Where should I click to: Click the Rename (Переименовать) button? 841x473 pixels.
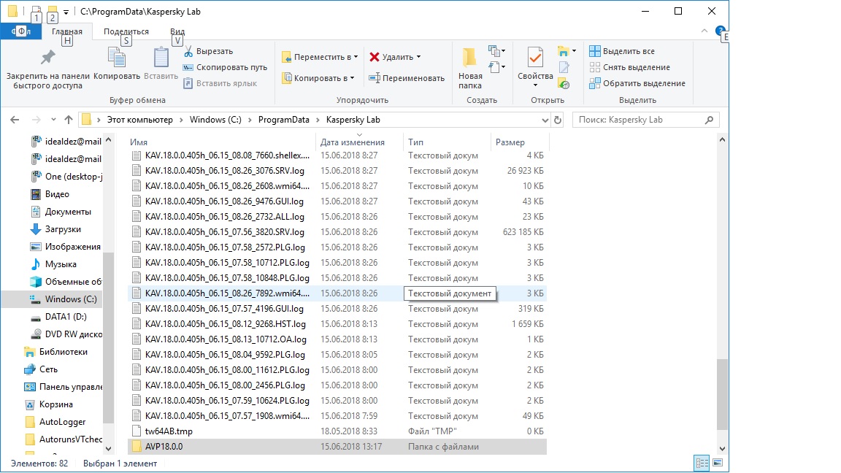(407, 78)
